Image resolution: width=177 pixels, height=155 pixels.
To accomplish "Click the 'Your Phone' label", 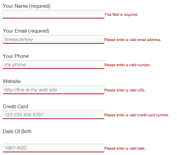I will click(x=16, y=56).
